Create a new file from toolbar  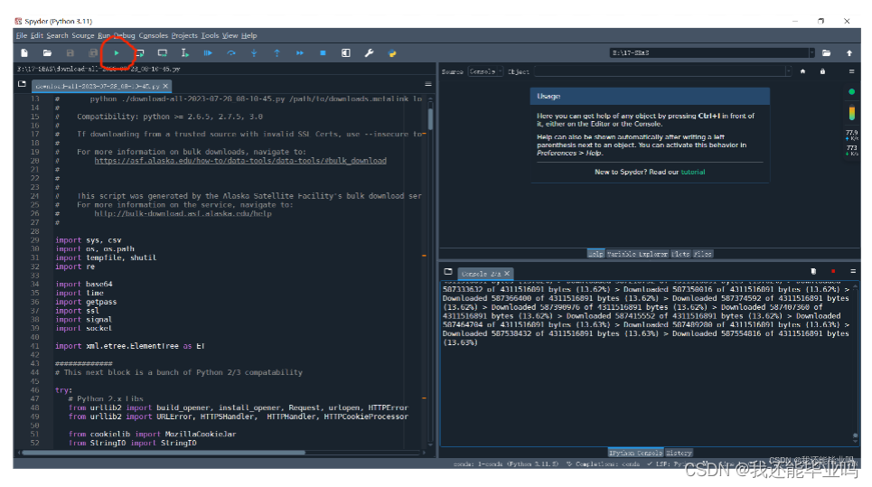coord(24,52)
